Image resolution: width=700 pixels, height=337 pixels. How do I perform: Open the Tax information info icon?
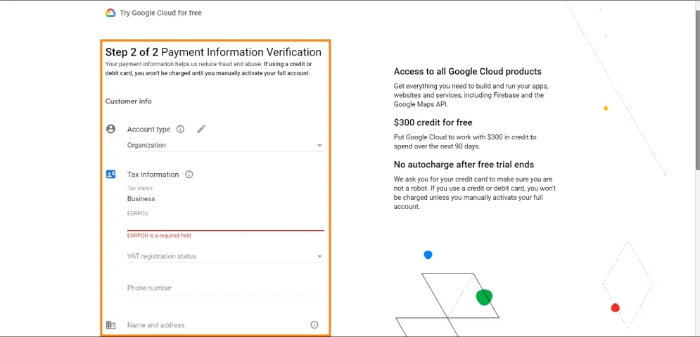pyautogui.click(x=189, y=174)
